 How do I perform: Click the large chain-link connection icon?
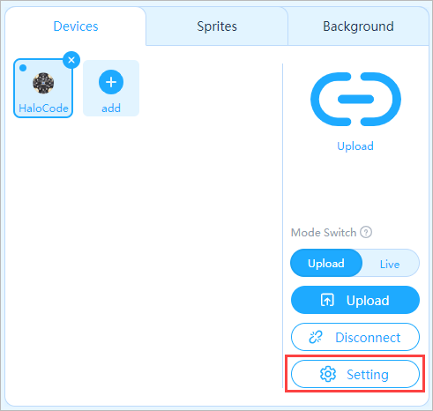click(x=355, y=100)
